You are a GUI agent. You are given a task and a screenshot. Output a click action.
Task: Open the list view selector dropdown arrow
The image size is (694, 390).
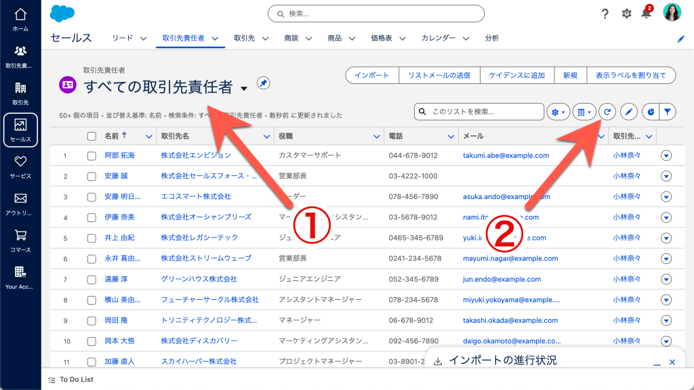pyautogui.click(x=244, y=89)
